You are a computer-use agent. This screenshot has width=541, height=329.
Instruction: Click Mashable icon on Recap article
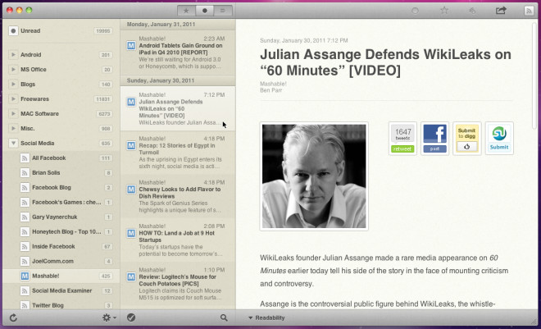tap(131, 146)
